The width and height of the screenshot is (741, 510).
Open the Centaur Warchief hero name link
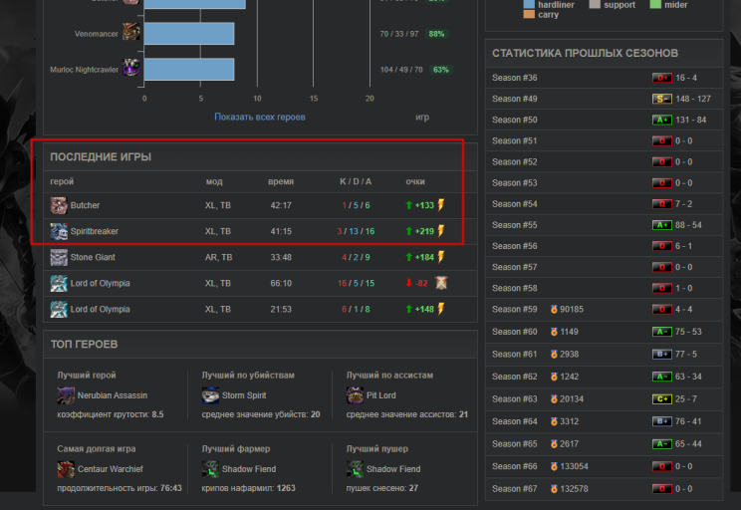(x=111, y=469)
